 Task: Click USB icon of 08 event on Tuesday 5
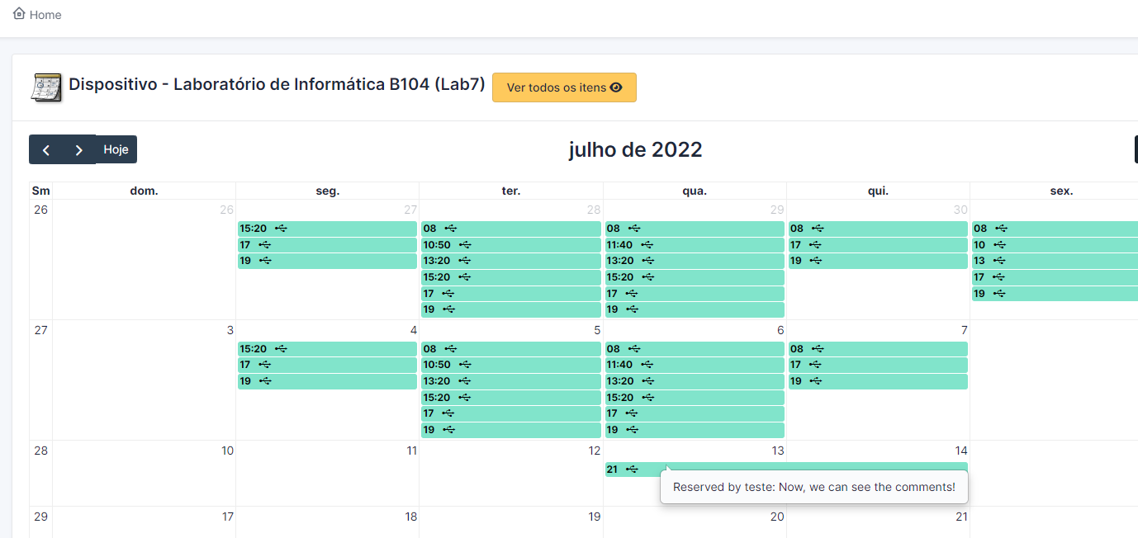[450, 349]
